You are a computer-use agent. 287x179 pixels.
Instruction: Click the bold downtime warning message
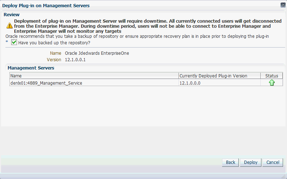[148, 26]
